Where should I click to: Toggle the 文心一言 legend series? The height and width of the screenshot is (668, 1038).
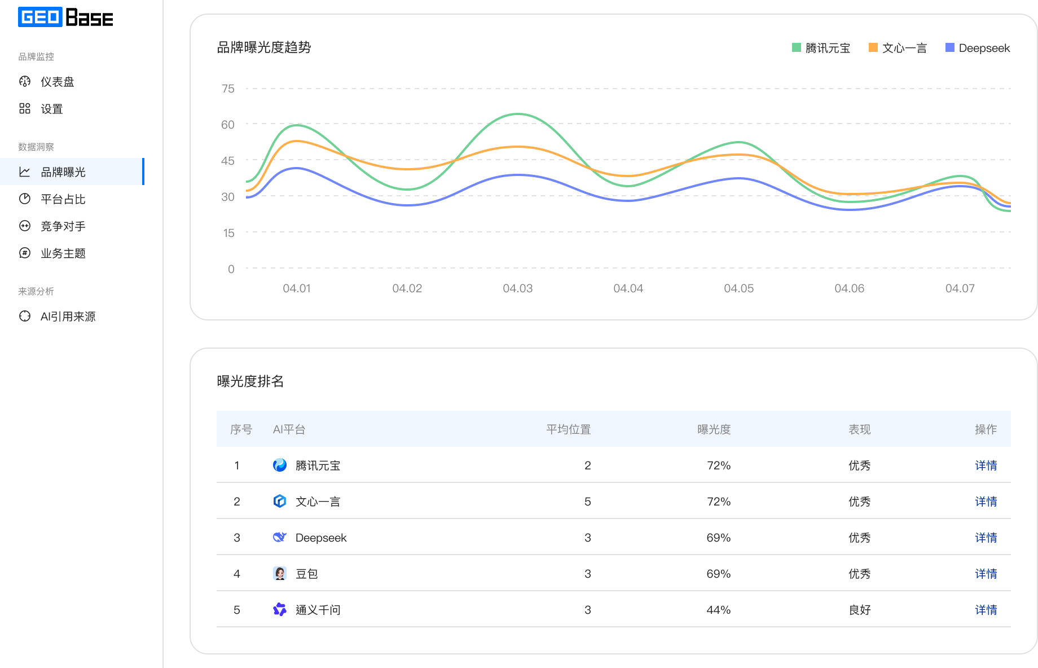tap(898, 48)
